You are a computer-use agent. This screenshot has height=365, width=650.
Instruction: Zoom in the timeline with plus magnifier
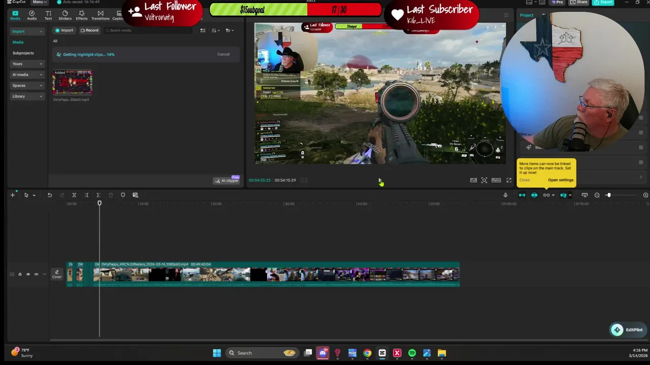coord(645,195)
